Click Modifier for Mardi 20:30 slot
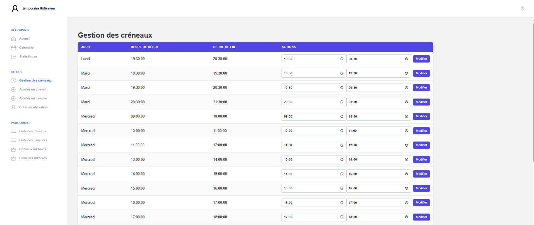 (421, 102)
